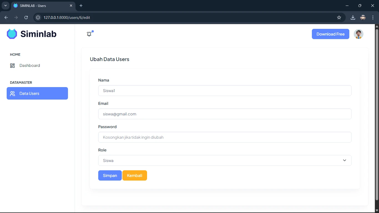379x213 pixels.
Task: Open the user profile avatar
Action: click(358, 34)
